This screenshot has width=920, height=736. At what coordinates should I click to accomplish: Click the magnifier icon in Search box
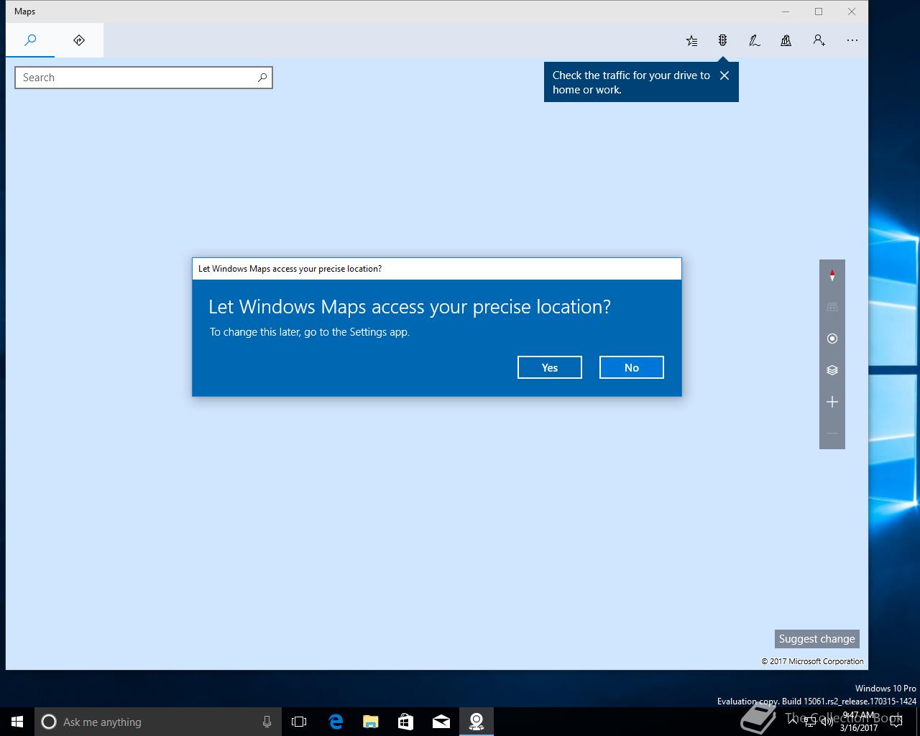point(262,78)
